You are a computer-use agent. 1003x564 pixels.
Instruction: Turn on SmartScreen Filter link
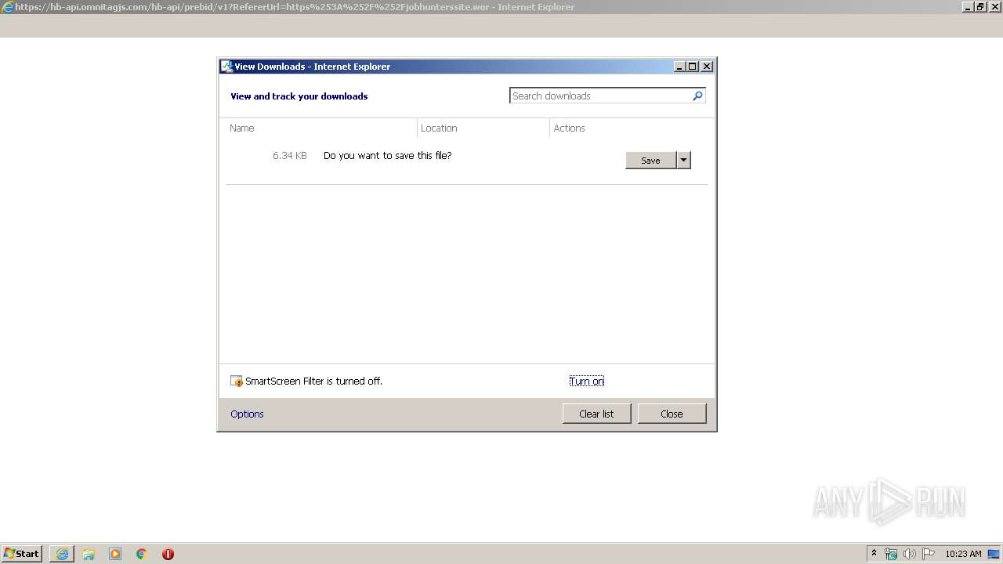click(x=586, y=381)
